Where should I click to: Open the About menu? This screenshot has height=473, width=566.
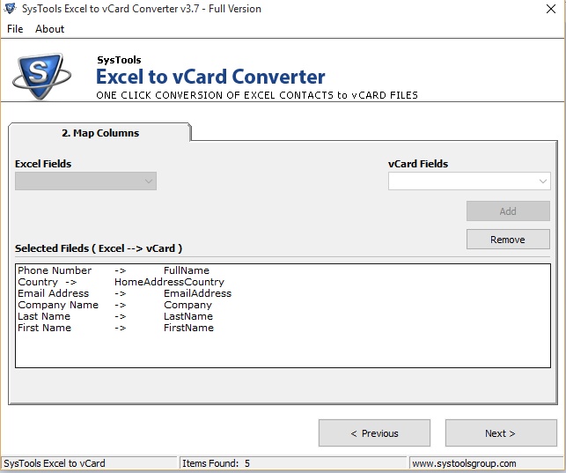pos(50,29)
